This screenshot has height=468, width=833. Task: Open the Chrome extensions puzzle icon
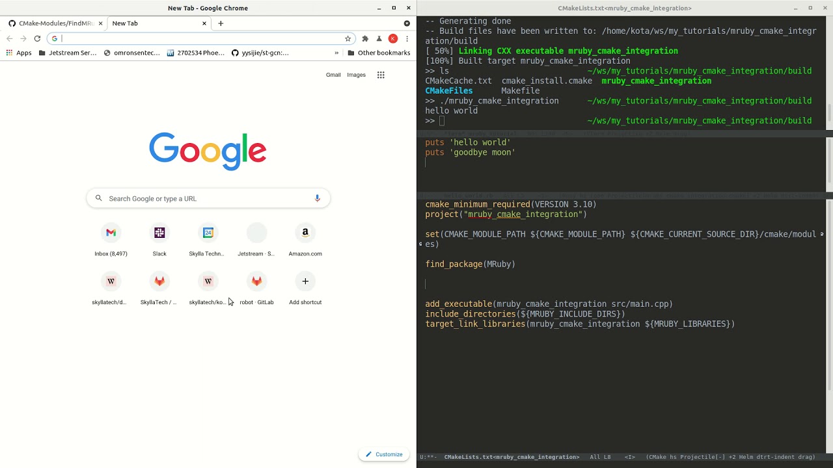365,38
